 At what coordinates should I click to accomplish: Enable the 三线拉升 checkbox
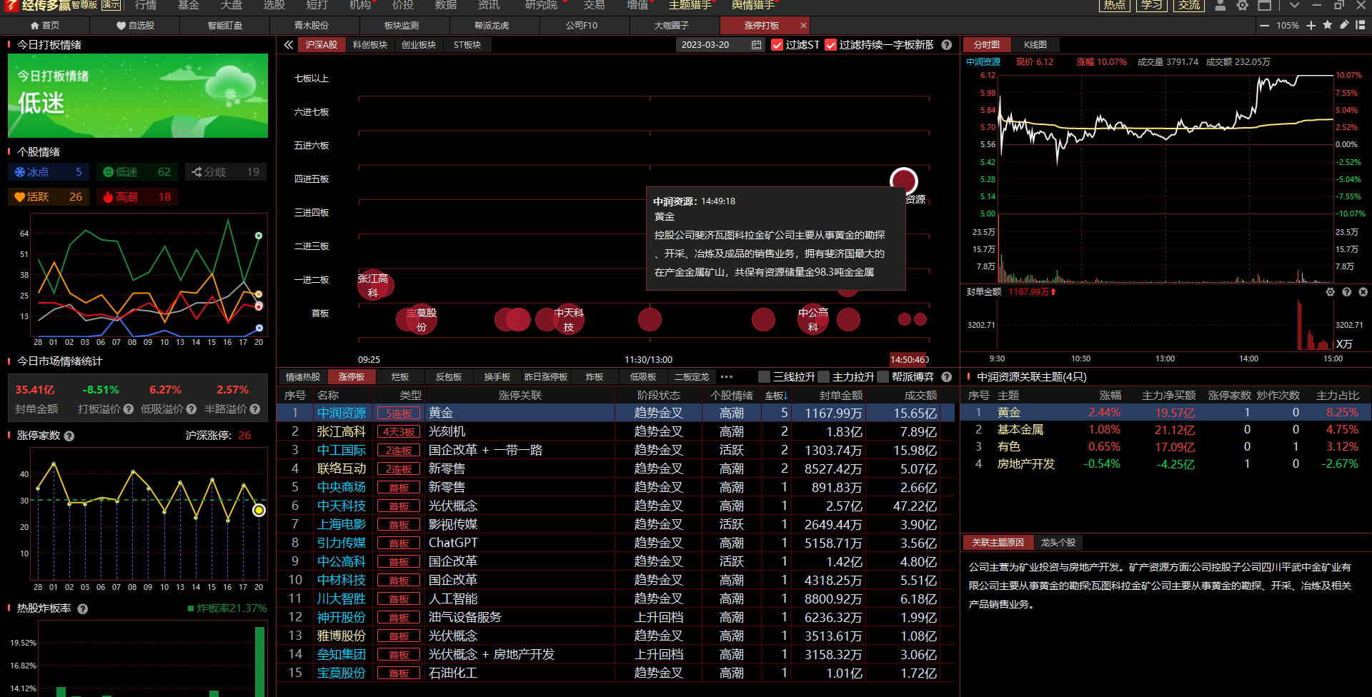tap(765, 377)
